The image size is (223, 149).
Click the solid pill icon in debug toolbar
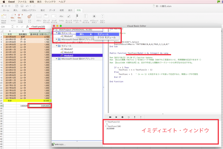pos(110,117)
